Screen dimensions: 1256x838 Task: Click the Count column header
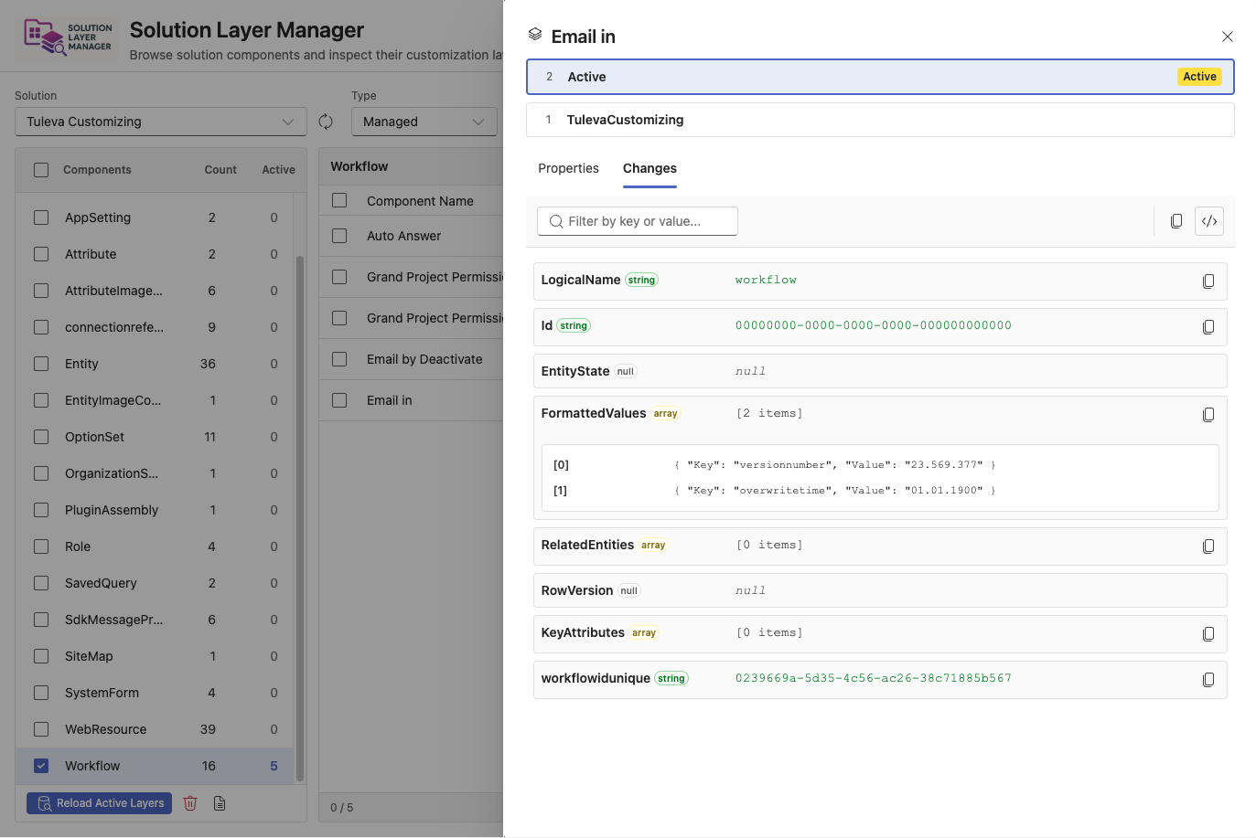click(x=220, y=170)
